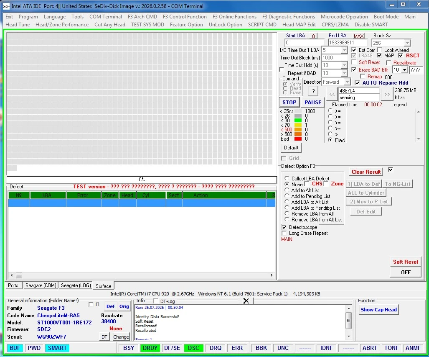The height and width of the screenshot is (357, 429).
Task: Click the yellow <70 color swatch
Action: pos(298,125)
